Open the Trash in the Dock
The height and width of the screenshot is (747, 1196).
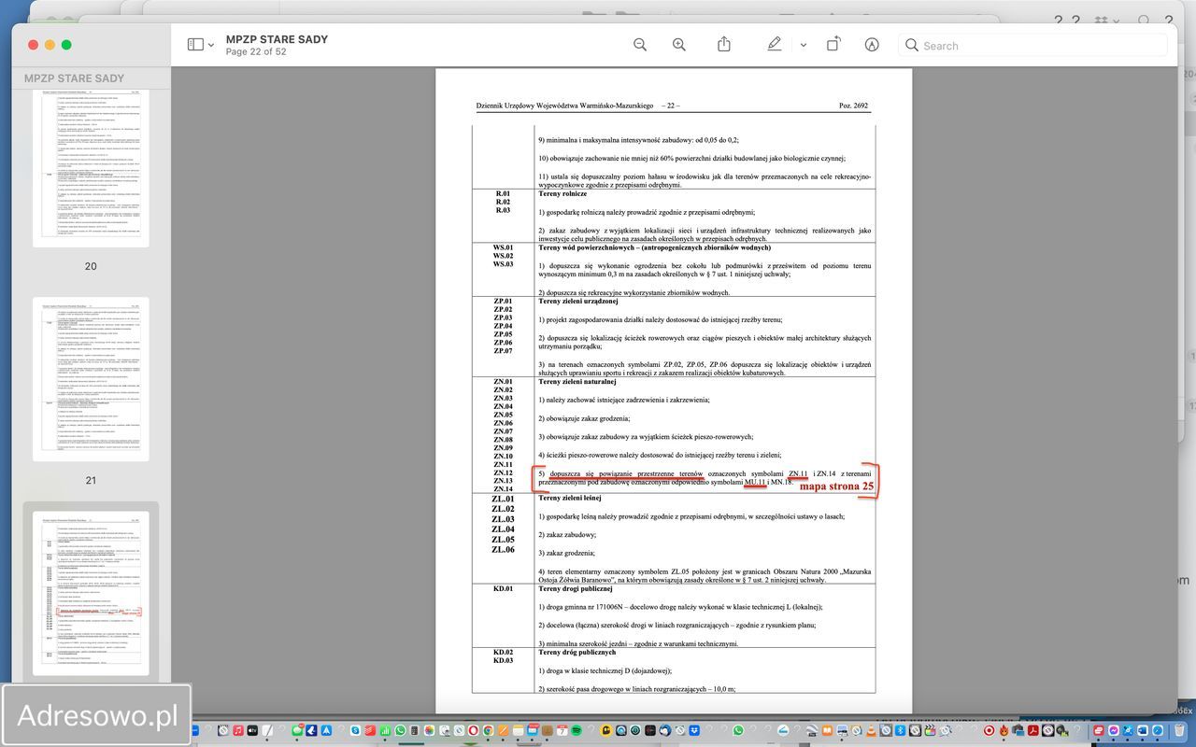click(x=1179, y=730)
